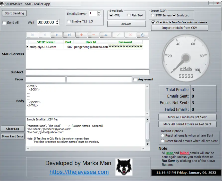Refresh records using the circular arrow icon
Image resolution: width=222 pixels, height=181 pixels.
(142, 35)
